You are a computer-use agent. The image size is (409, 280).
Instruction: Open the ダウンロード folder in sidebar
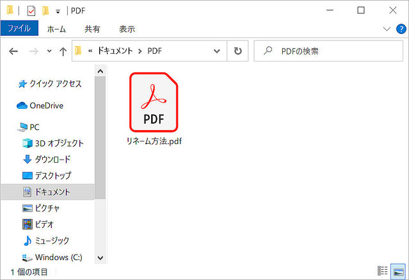(52, 160)
